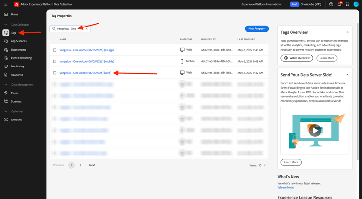
Task: Open the Schemas menu item
Action: (x=16, y=101)
